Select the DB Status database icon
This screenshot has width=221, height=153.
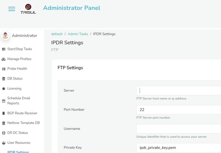click(x=4, y=79)
